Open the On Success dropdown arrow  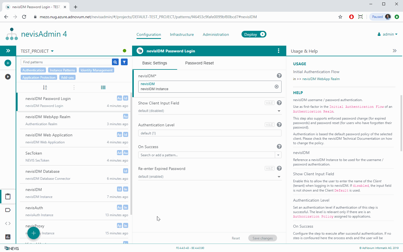pyautogui.click(x=278, y=155)
